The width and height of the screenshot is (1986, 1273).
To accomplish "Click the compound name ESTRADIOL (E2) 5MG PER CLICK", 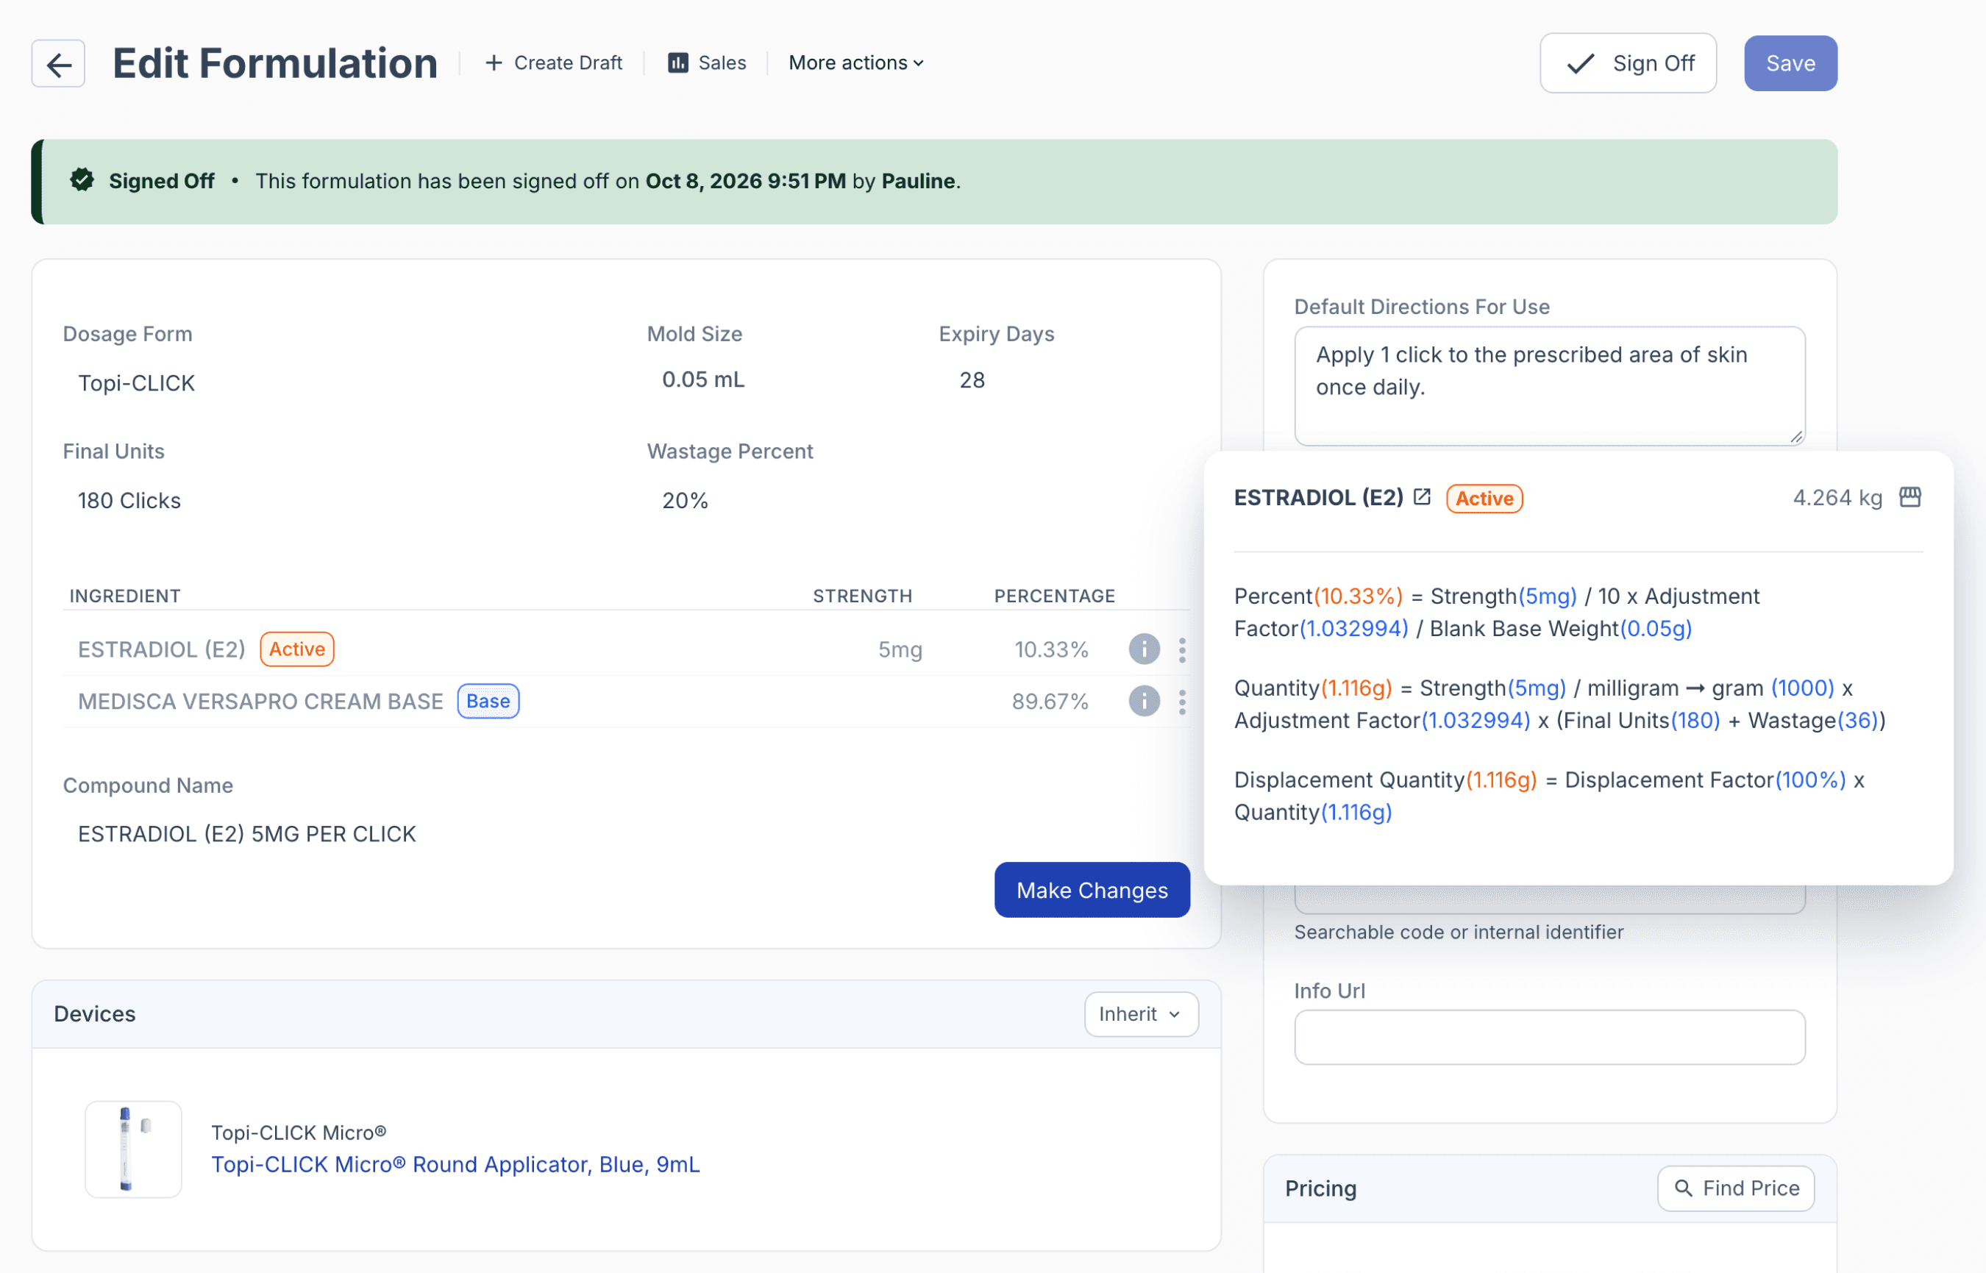I will tap(246, 834).
